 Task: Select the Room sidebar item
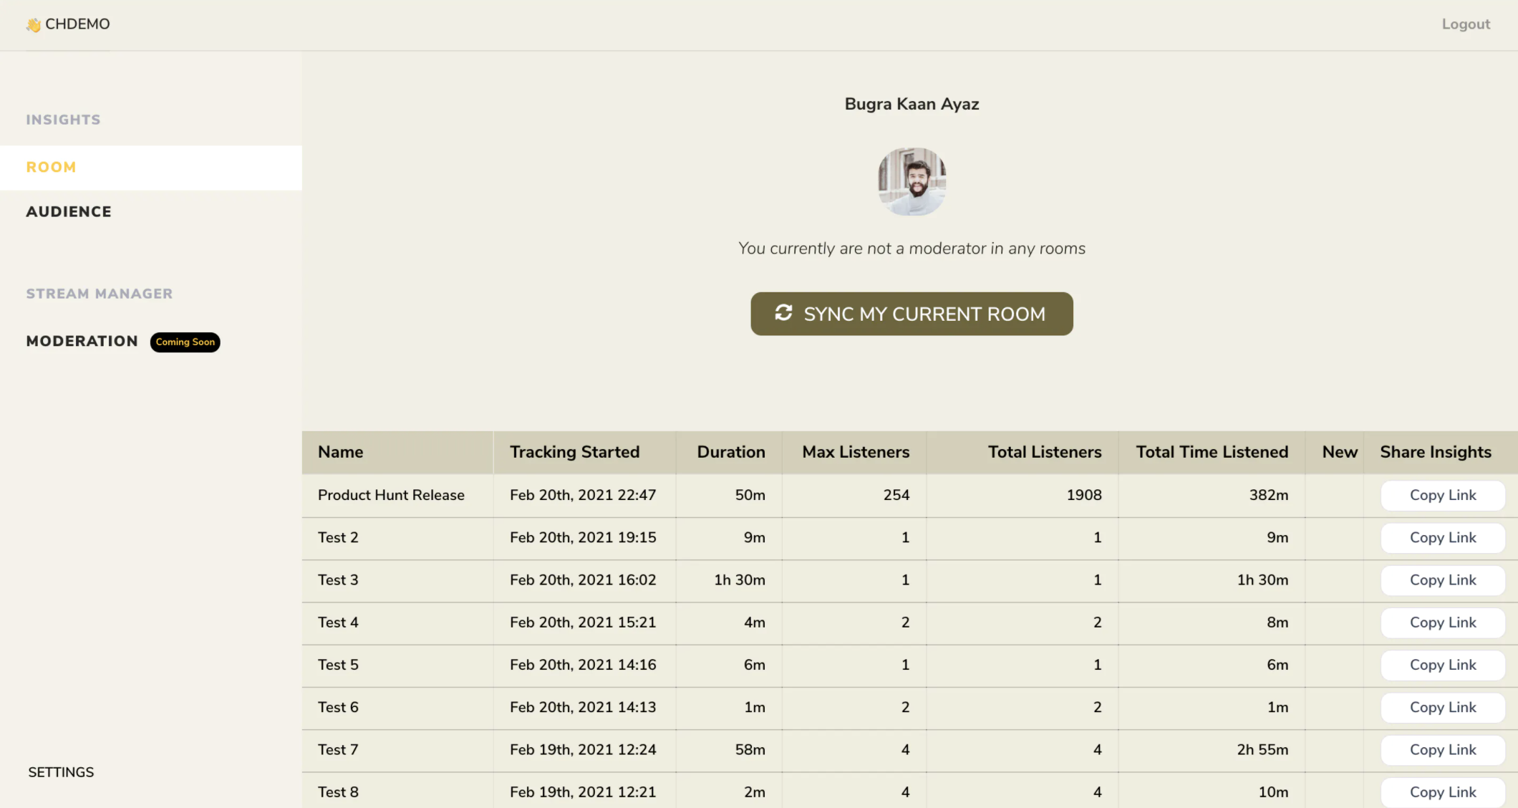coord(51,167)
